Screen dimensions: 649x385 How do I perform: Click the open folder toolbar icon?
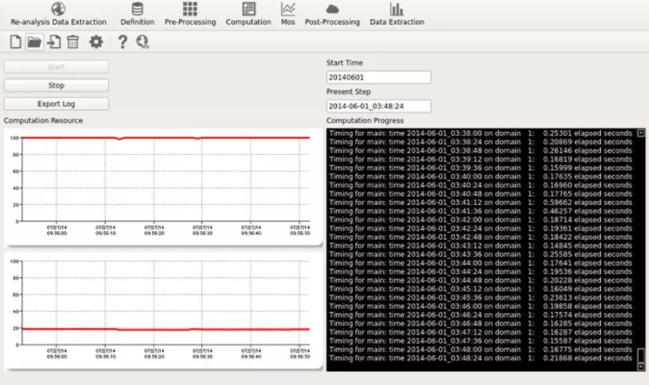34,41
